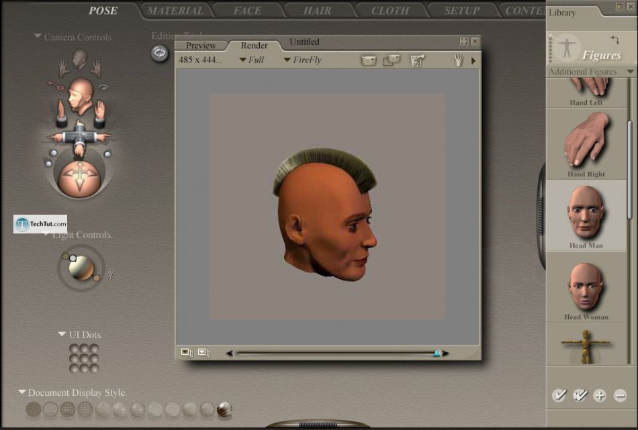Click the left arrow of the render slider
This screenshot has width=638, height=430.
pyautogui.click(x=230, y=353)
